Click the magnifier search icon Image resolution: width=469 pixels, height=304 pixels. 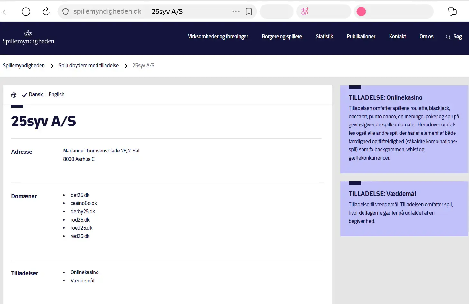pos(448,37)
